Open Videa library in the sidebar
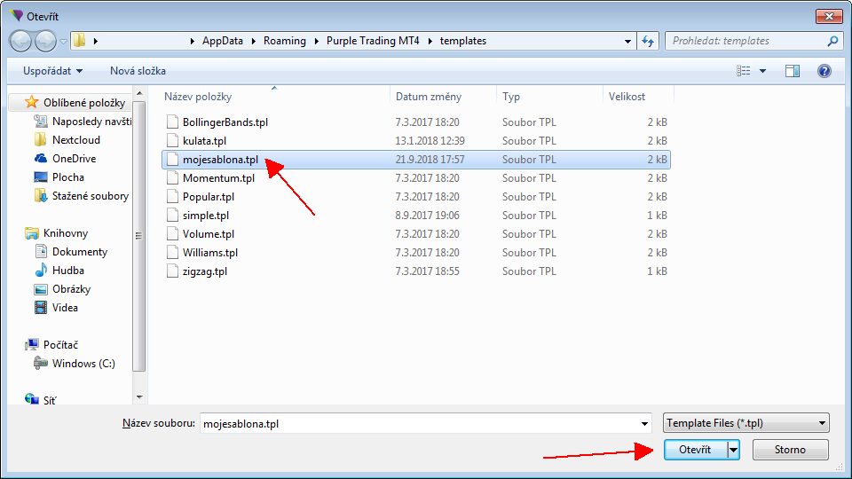Screen dimensions: 852x479 [x=65, y=308]
